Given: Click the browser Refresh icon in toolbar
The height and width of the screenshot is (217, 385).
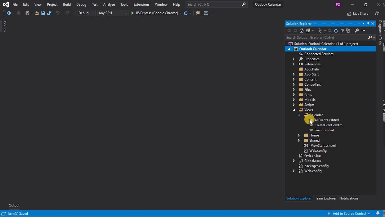Looking at the screenshot, I should 186,13.
